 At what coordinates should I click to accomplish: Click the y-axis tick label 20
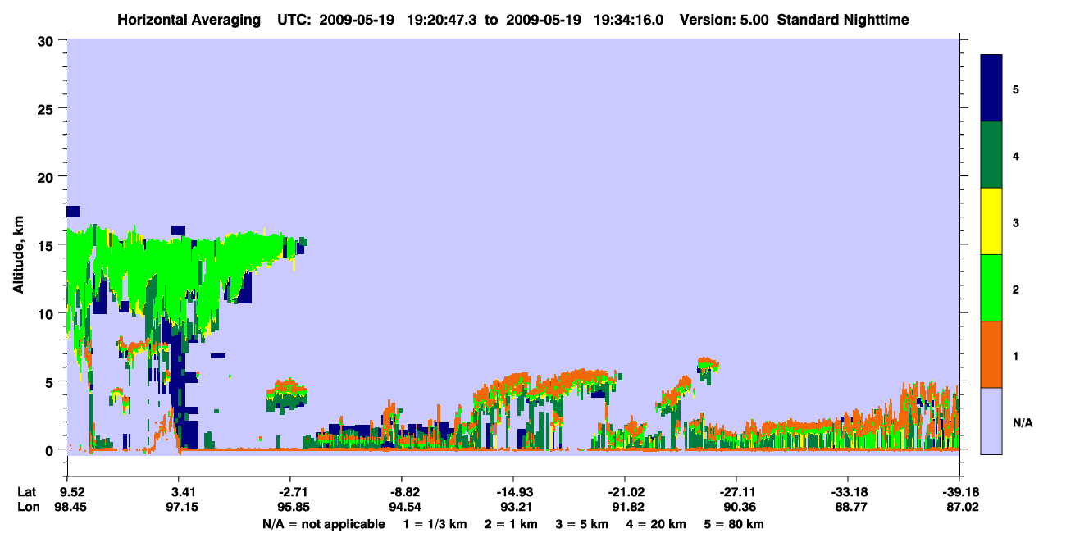click(x=47, y=177)
